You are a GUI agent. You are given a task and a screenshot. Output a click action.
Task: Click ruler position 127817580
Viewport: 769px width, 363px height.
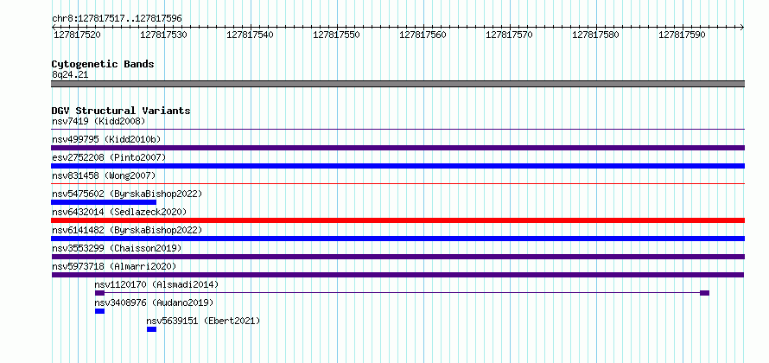pos(596,35)
